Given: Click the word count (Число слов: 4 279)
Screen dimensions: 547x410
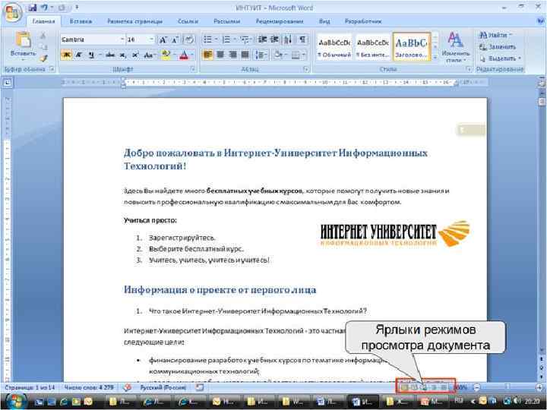Looking at the screenshot, I should pyautogui.click(x=89, y=387).
